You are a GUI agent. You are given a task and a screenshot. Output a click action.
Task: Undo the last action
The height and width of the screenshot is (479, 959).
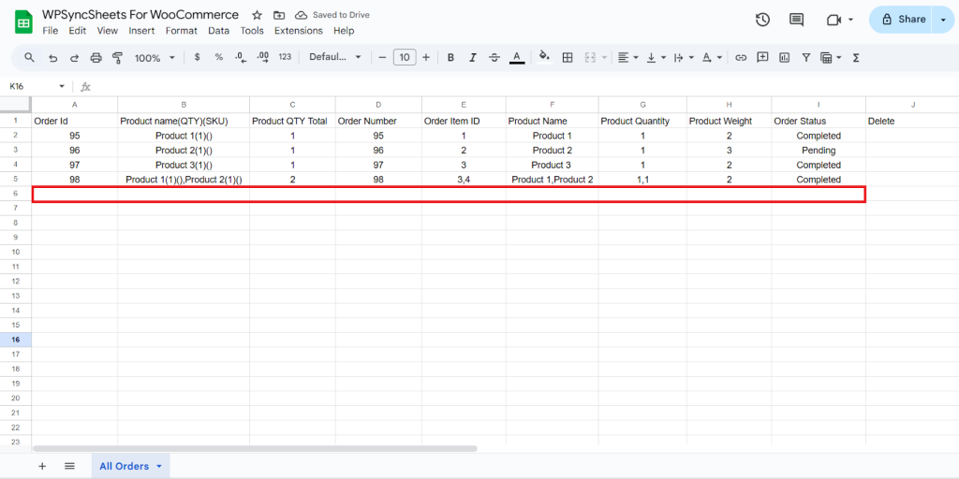[x=53, y=57]
